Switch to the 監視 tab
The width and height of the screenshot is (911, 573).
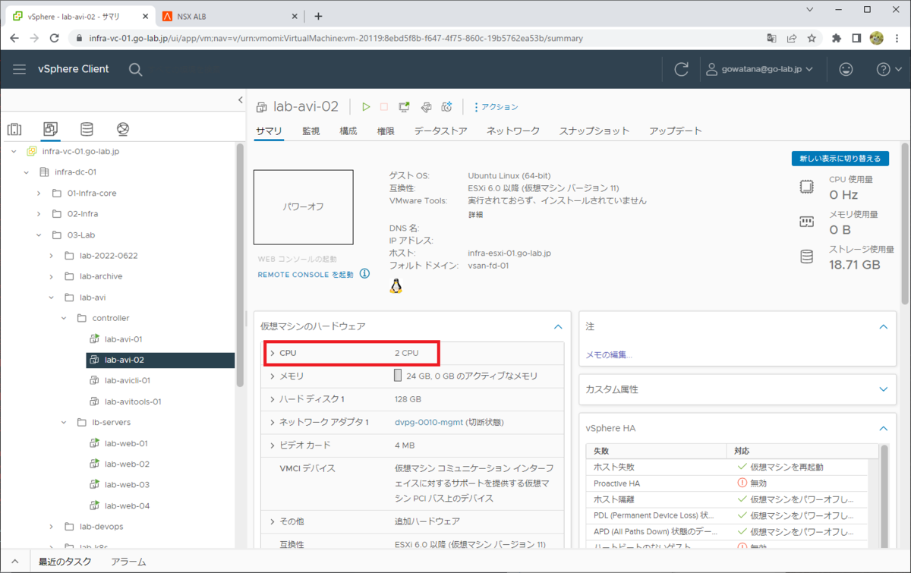(311, 131)
